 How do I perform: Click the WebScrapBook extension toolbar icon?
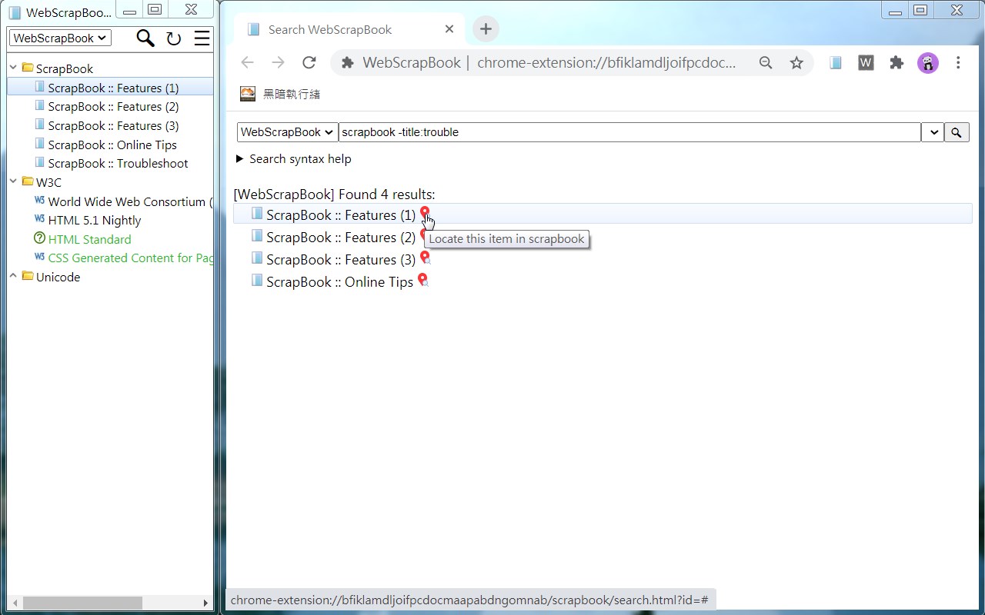[x=836, y=63]
